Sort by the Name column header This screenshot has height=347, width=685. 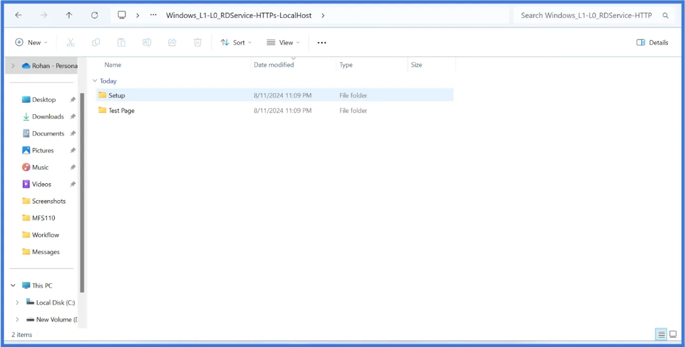pyautogui.click(x=113, y=65)
